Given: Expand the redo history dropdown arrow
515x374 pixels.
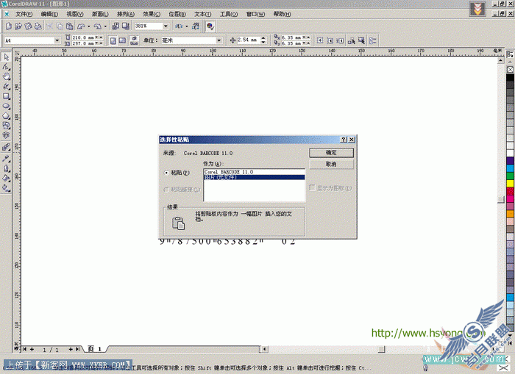Looking at the screenshot, I should 105,26.
